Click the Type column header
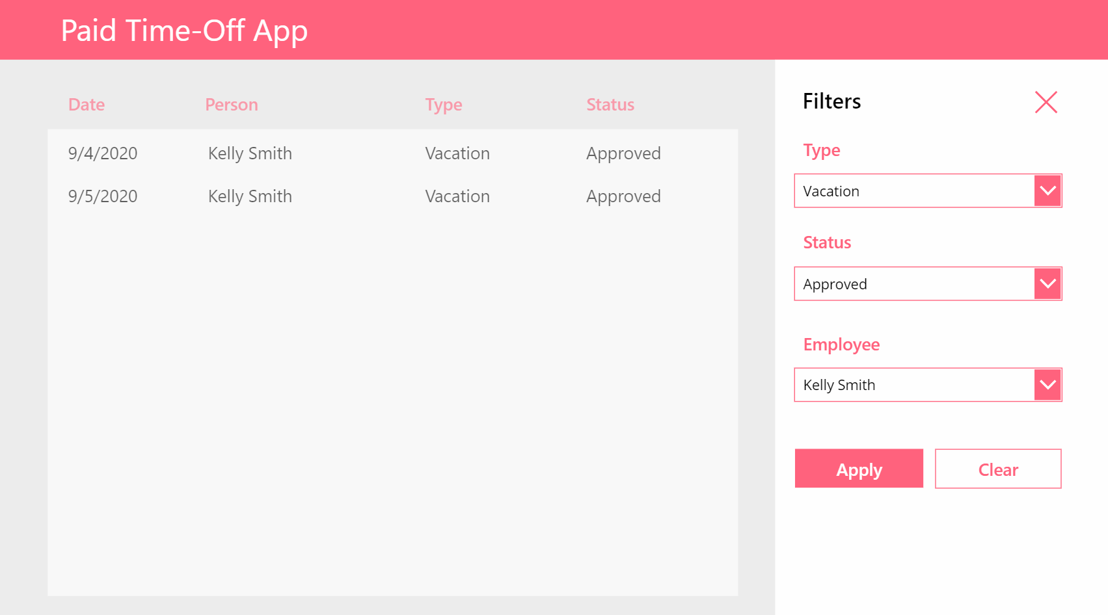 (x=443, y=104)
